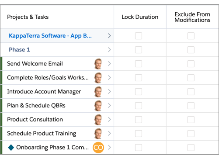Check Exclude From Modifications for Phase 1
219x159 pixels.
pyautogui.click(x=191, y=50)
